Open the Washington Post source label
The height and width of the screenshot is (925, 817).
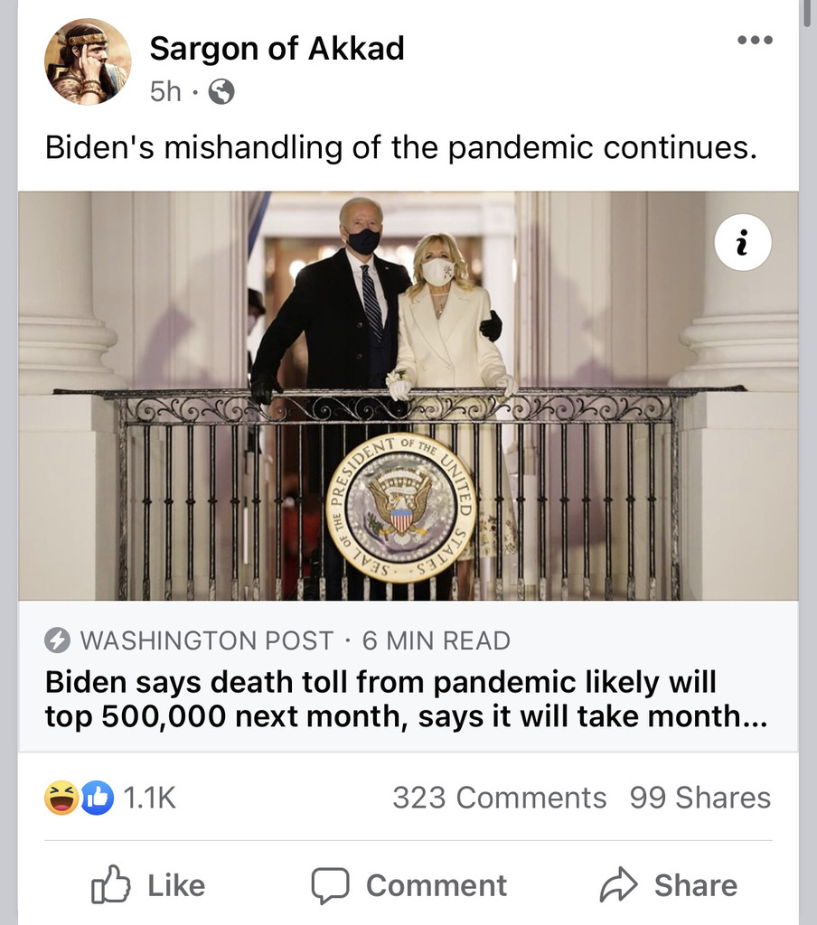(207, 640)
